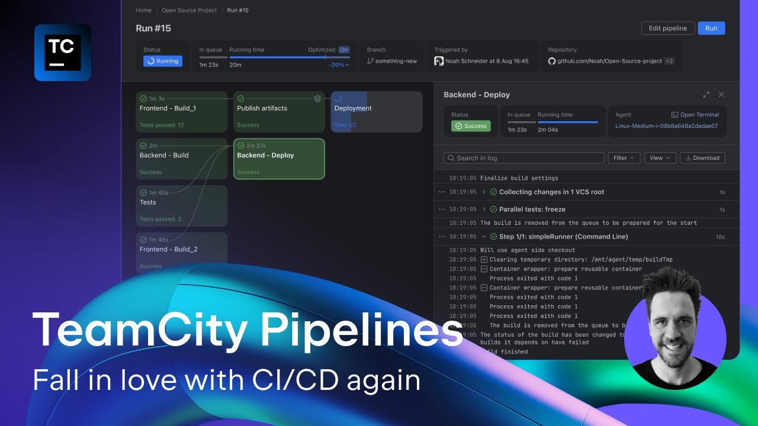Select the Frontend - Build_1 job card

(182, 112)
